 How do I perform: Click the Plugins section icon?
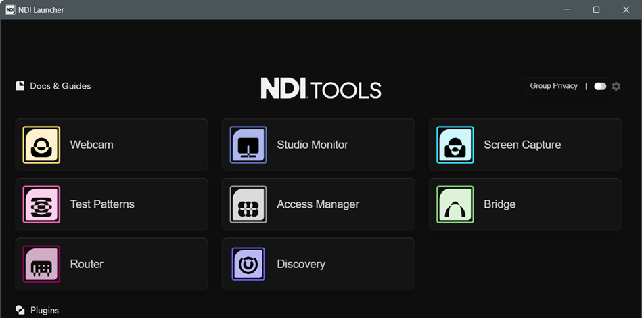(x=20, y=311)
